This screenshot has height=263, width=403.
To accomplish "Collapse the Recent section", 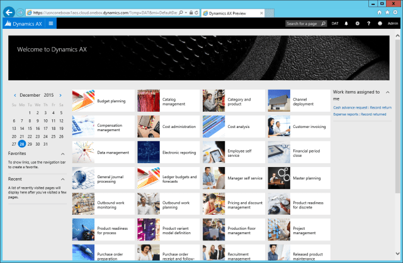I will click(62, 180).
